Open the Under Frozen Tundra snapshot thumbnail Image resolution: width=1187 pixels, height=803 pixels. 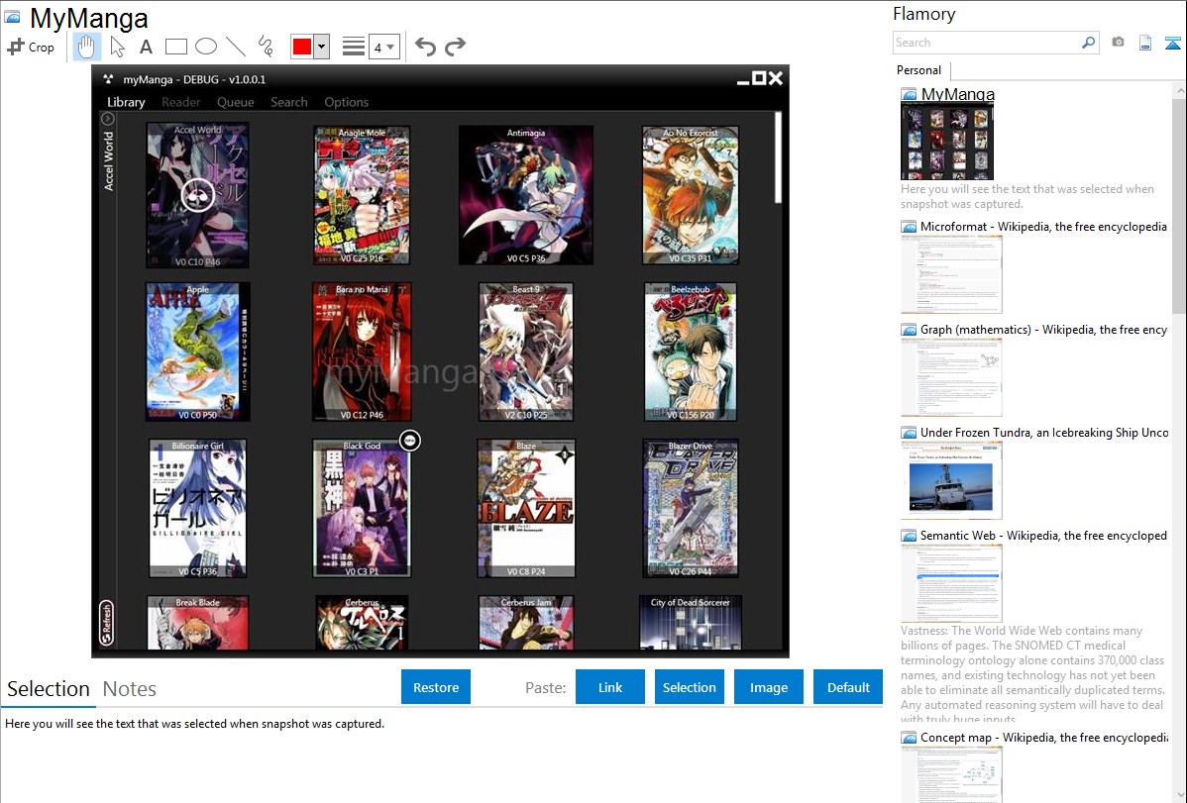[951, 480]
